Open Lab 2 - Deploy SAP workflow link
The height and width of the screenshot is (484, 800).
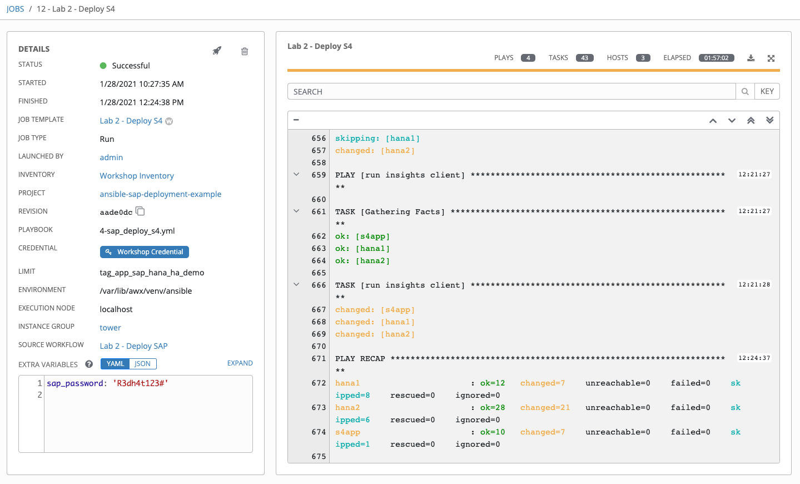133,346
